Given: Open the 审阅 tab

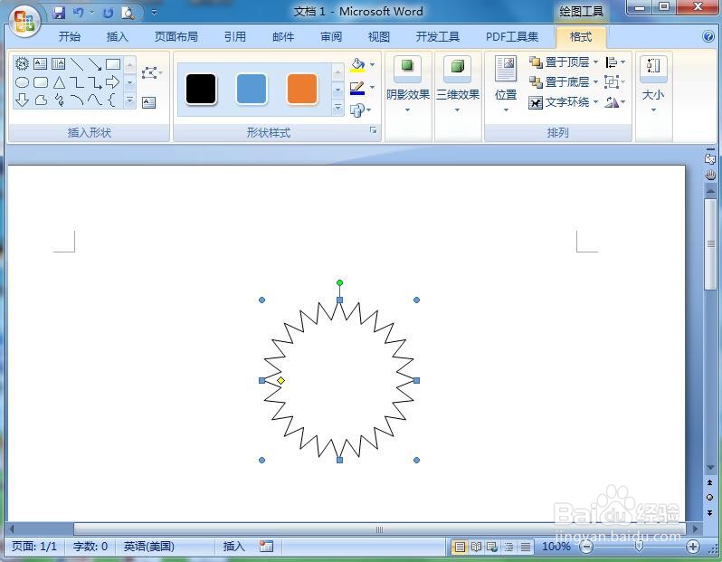Looking at the screenshot, I should click(x=331, y=36).
